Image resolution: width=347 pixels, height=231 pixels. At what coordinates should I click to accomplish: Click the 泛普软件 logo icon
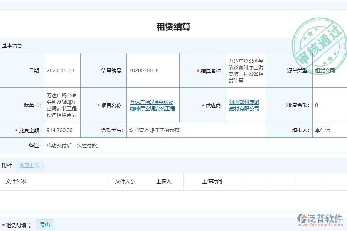tap(302, 218)
